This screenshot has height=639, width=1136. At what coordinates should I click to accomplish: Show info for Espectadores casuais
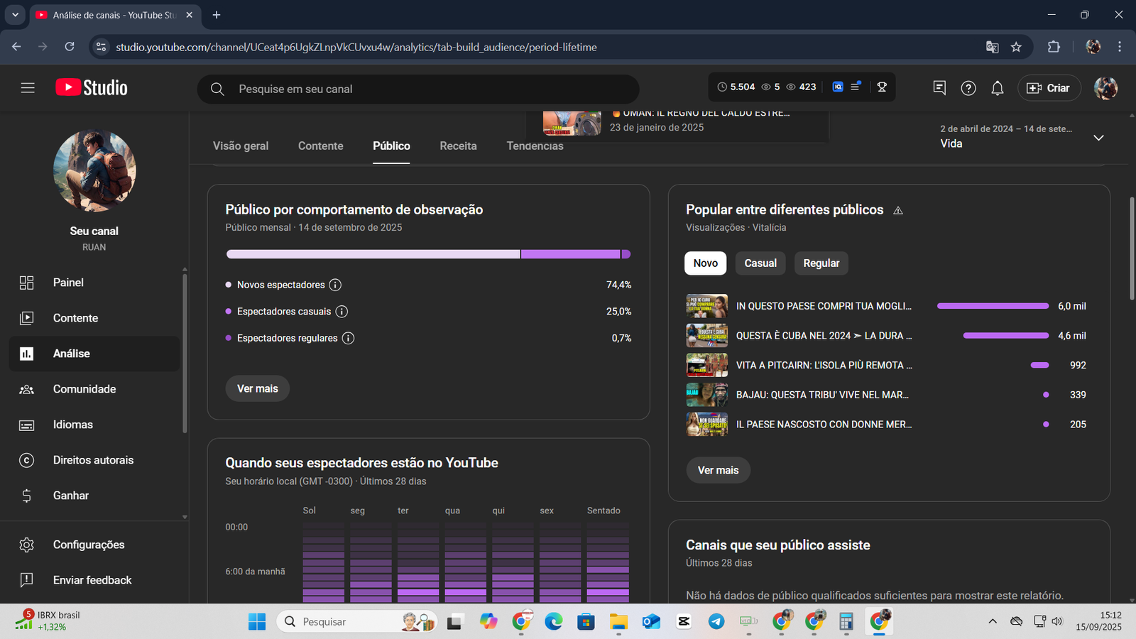click(x=342, y=312)
